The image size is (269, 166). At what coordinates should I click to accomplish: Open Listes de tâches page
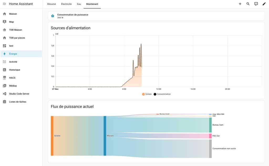[18, 102]
